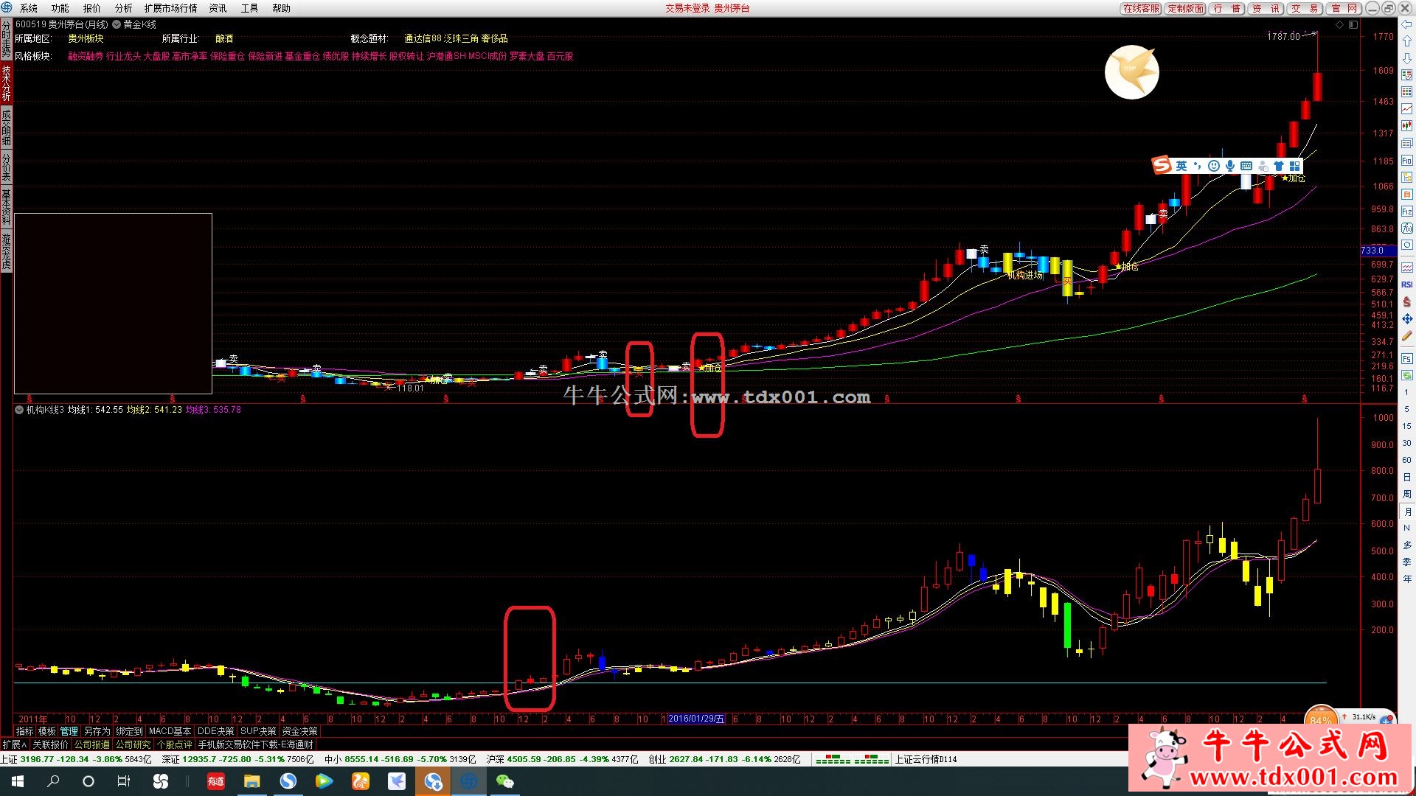Open the Sogou toolbox grid icon

(x=1295, y=166)
